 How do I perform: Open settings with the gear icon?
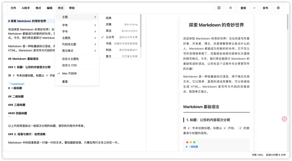(x=278, y=8)
